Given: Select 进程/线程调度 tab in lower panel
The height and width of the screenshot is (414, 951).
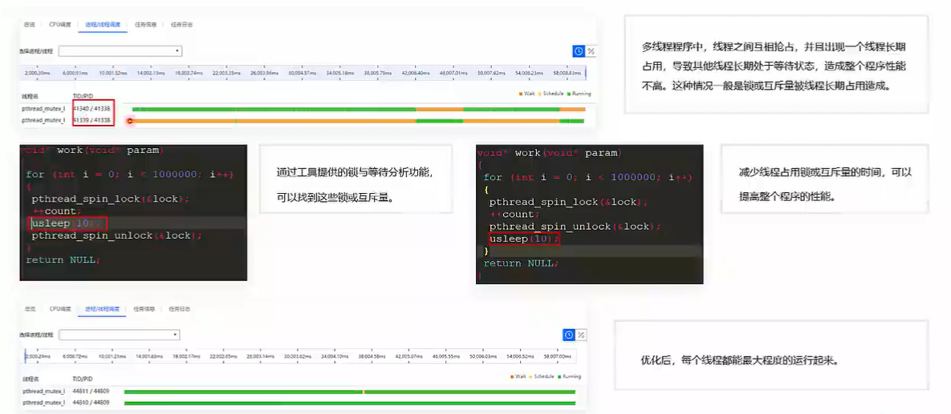Looking at the screenshot, I should click(x=102, y=308).
